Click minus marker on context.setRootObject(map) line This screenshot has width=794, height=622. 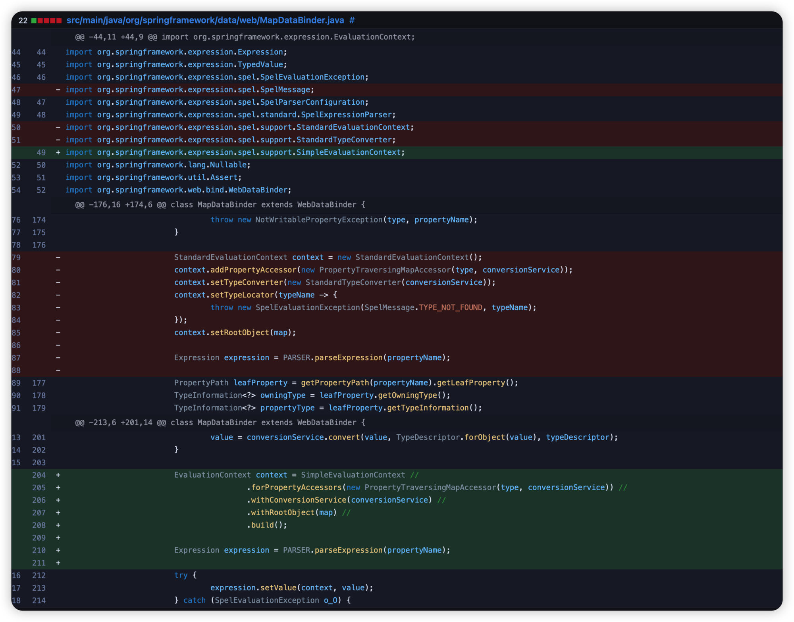58,332
